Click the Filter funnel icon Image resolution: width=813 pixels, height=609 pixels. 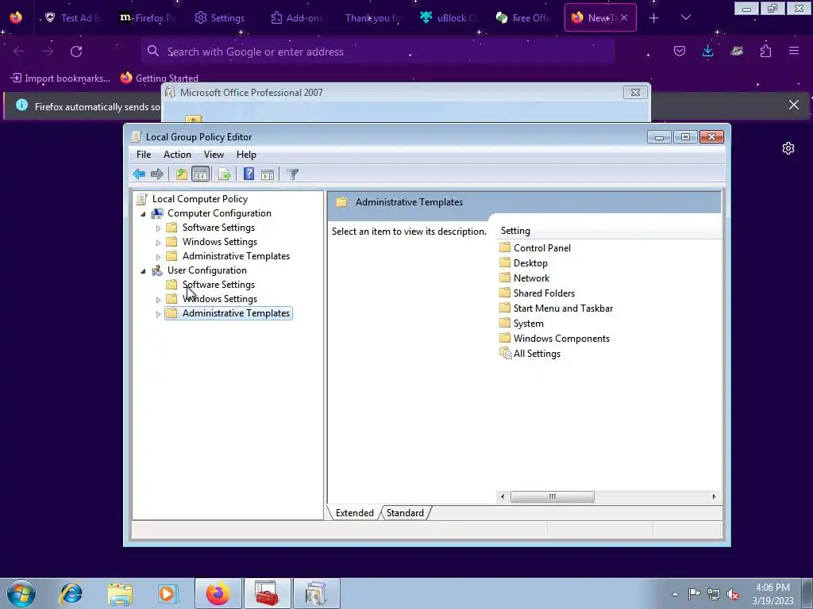[x=292, y=174]
